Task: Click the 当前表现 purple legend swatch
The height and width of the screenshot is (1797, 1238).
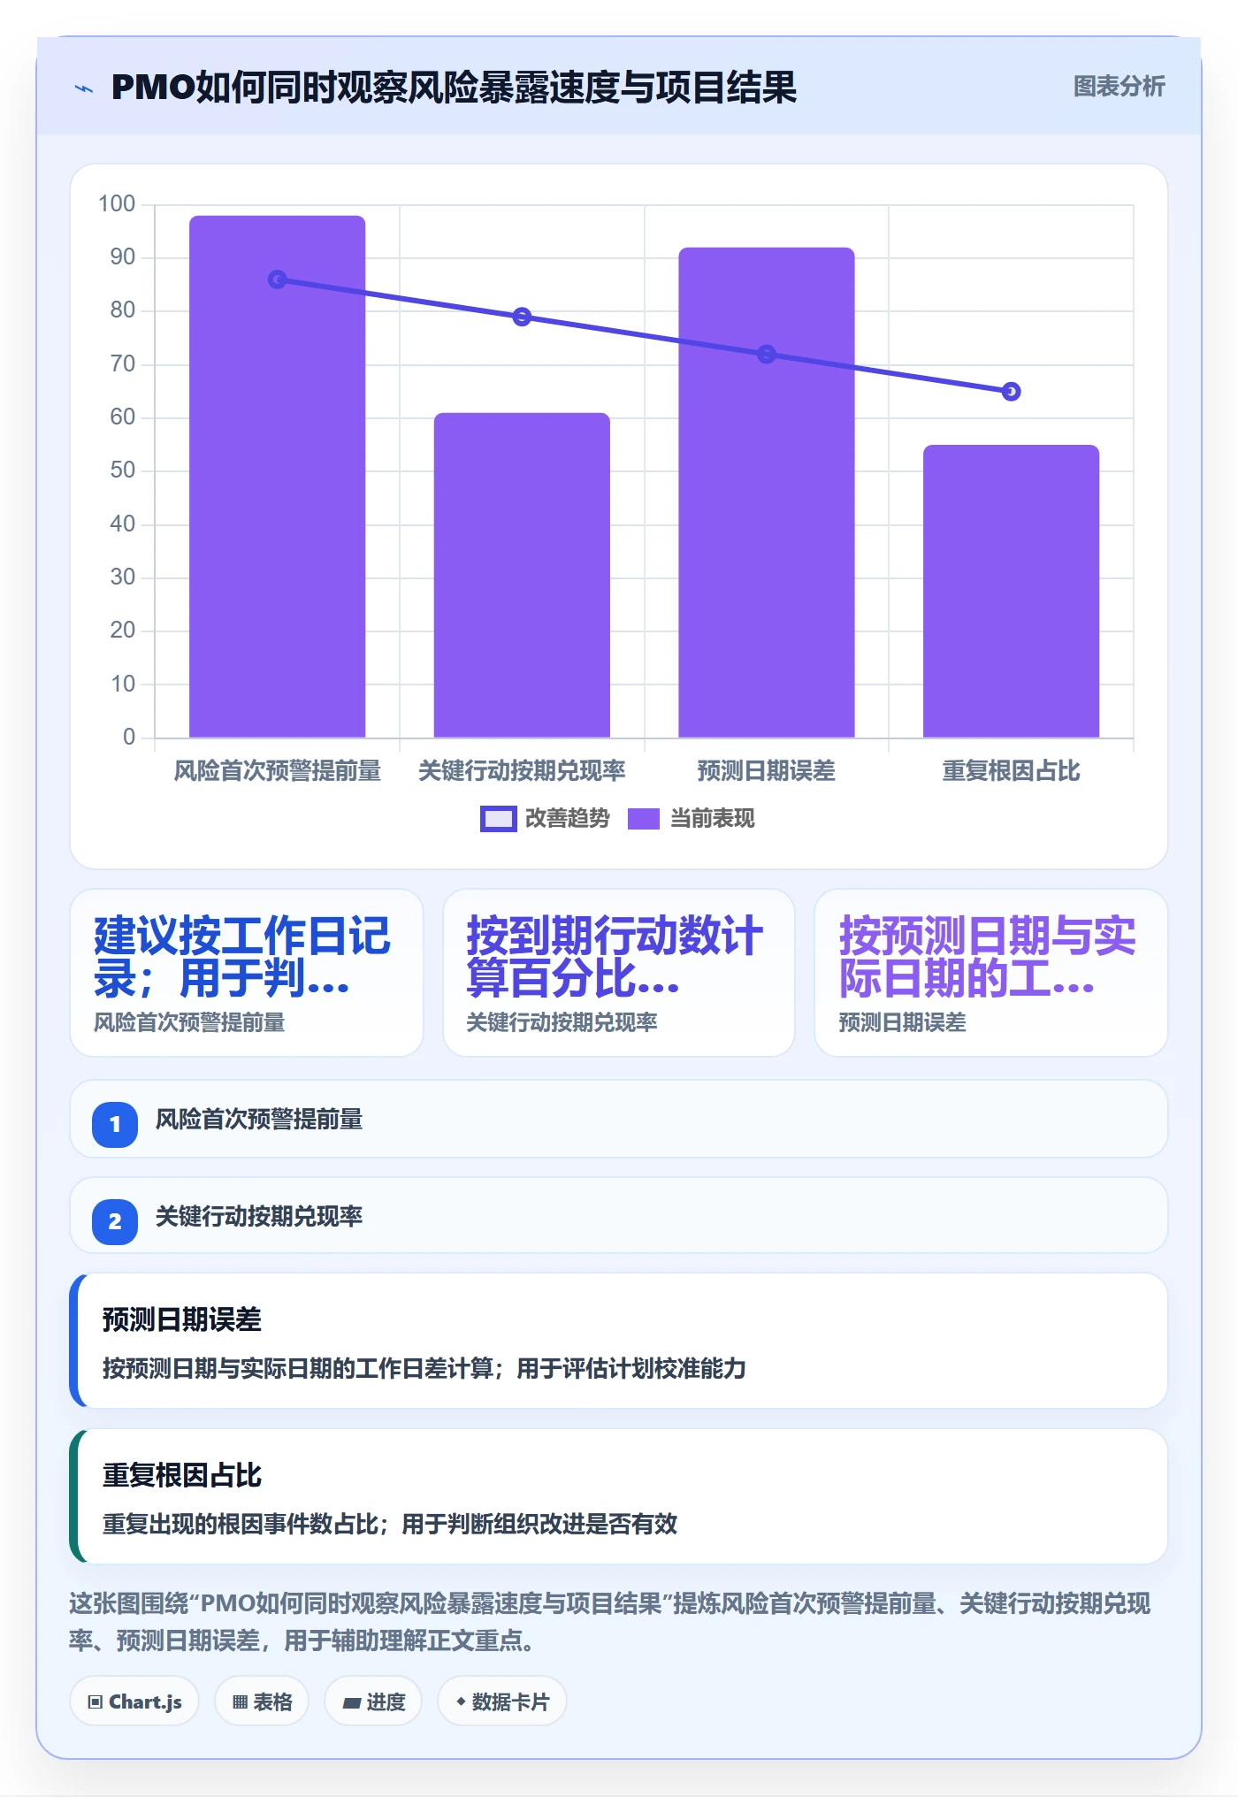Action: (644, 819)
